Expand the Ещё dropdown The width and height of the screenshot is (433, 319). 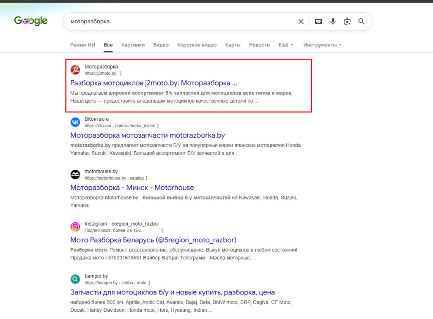click(286, 45)
